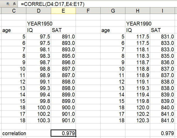Click age 17 cell in column G
This screenshot has width=177, height=138.
point(113,114)
